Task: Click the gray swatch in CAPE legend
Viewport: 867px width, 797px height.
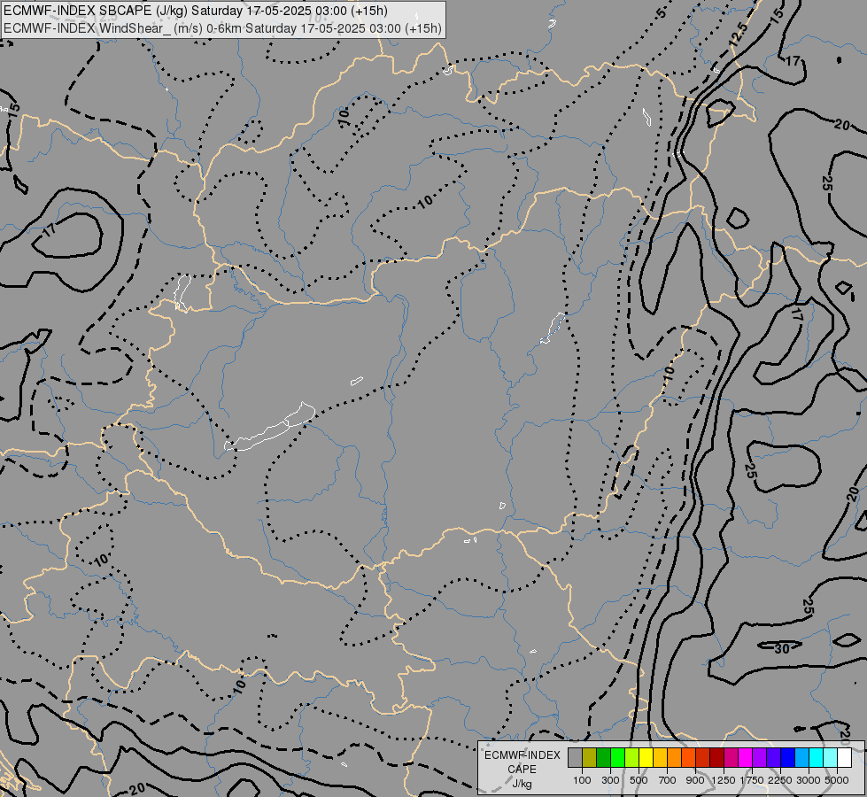Action: [x=575, y=758]
